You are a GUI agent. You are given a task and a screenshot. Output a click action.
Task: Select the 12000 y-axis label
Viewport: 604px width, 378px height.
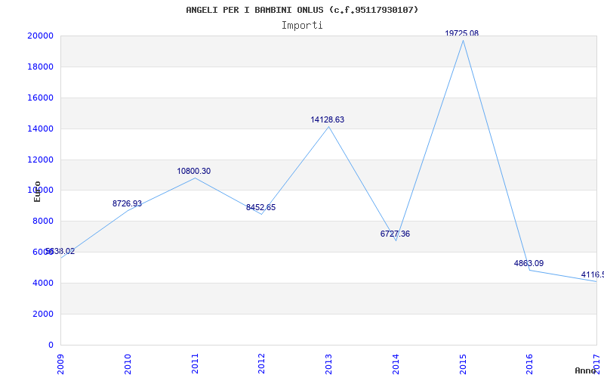(40, 160)
